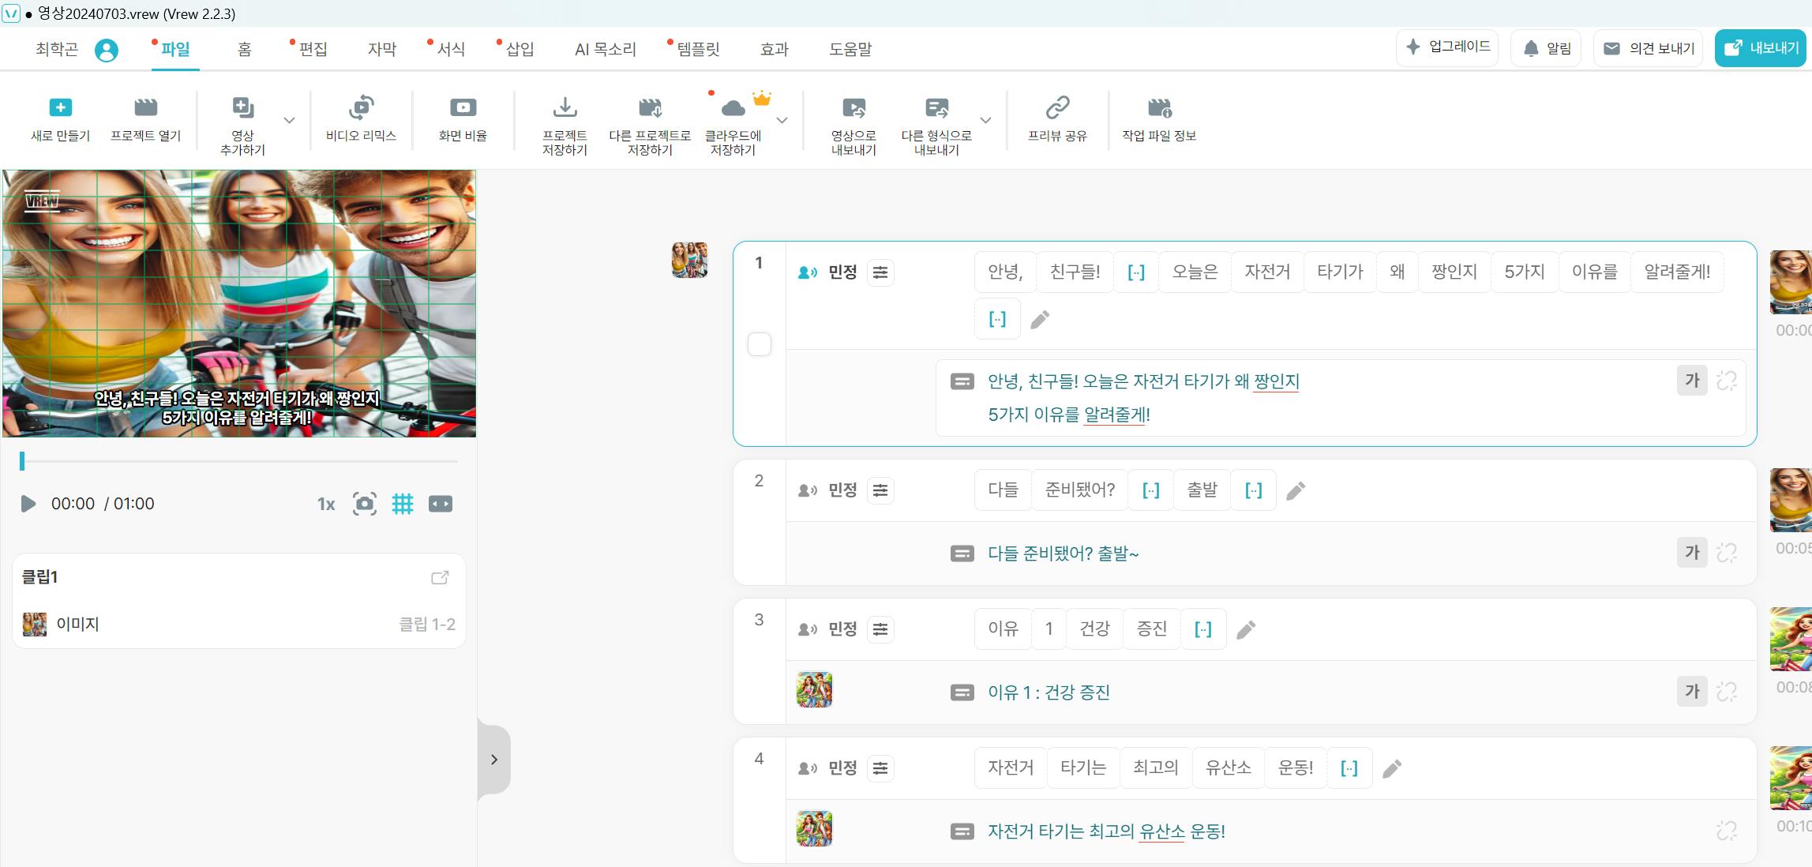
Task: Open 프리뷰 공유 link icon
Action: pyautogui.click(x=1057, y=107)
